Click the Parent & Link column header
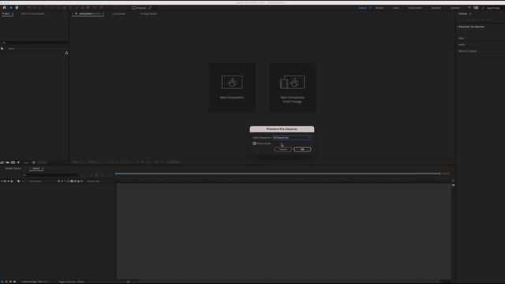This screenshot has height=284, width=505. click(x=93, y=181)
